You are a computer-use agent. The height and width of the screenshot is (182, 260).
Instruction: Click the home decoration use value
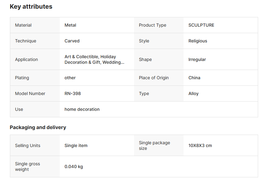click(82, 109)
